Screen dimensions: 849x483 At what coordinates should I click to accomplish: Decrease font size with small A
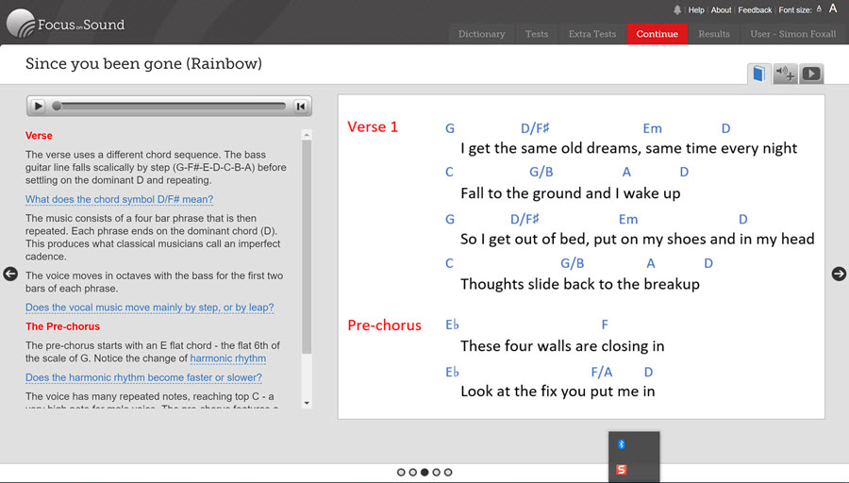(819, 8)
